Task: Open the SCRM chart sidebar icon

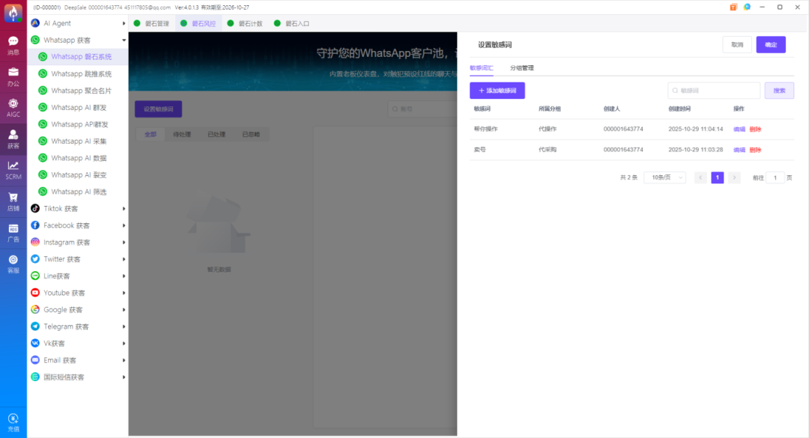Action: 13,170
